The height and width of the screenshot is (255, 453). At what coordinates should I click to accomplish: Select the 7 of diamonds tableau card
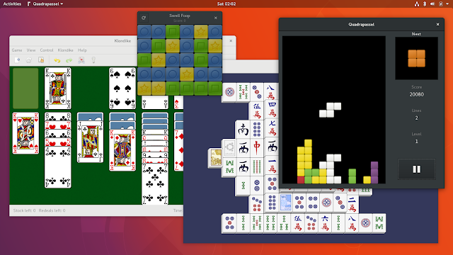click(179, 150)
